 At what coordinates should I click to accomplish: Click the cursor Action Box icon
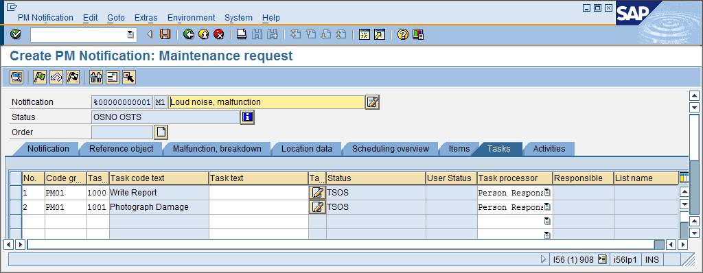tap(129, 78)
